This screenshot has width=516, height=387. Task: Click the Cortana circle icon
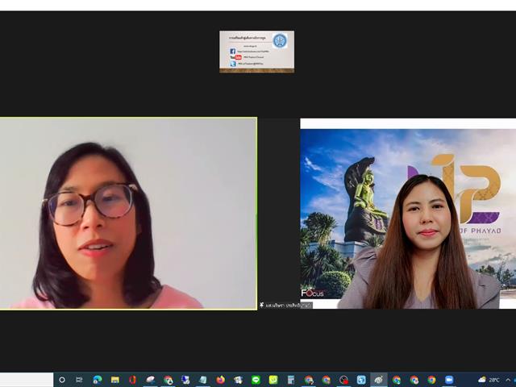62,380
